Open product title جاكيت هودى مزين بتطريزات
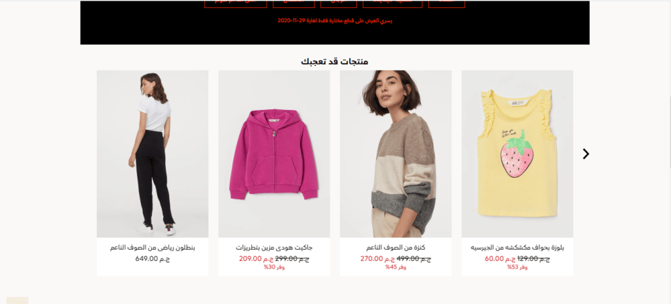 275,248
